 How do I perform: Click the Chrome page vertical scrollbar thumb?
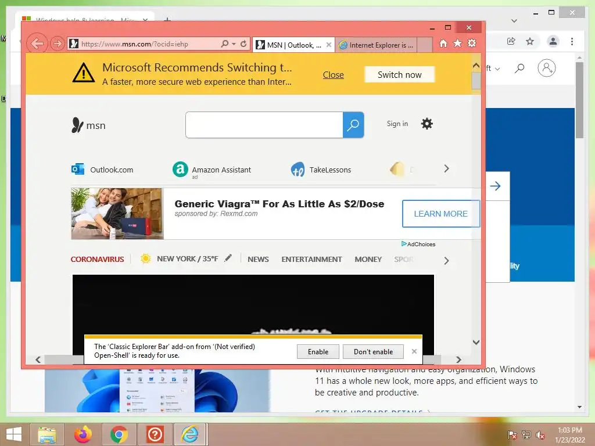pos(579,100)
